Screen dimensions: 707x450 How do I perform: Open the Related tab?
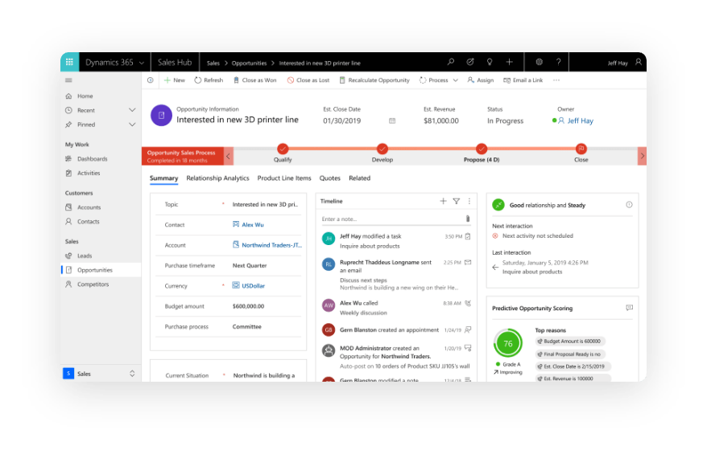click(359, 178)
